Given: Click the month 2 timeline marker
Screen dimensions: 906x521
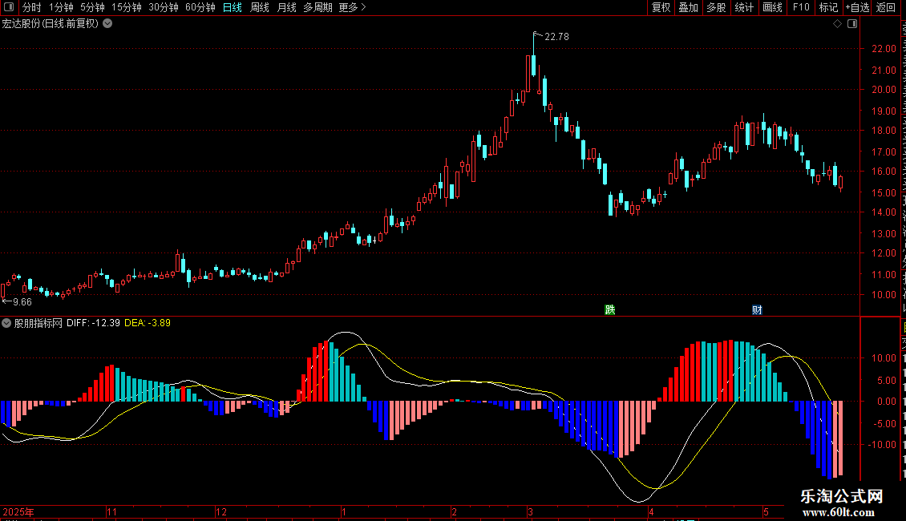Looking at the screenshot, I should (x=454, y=511).
